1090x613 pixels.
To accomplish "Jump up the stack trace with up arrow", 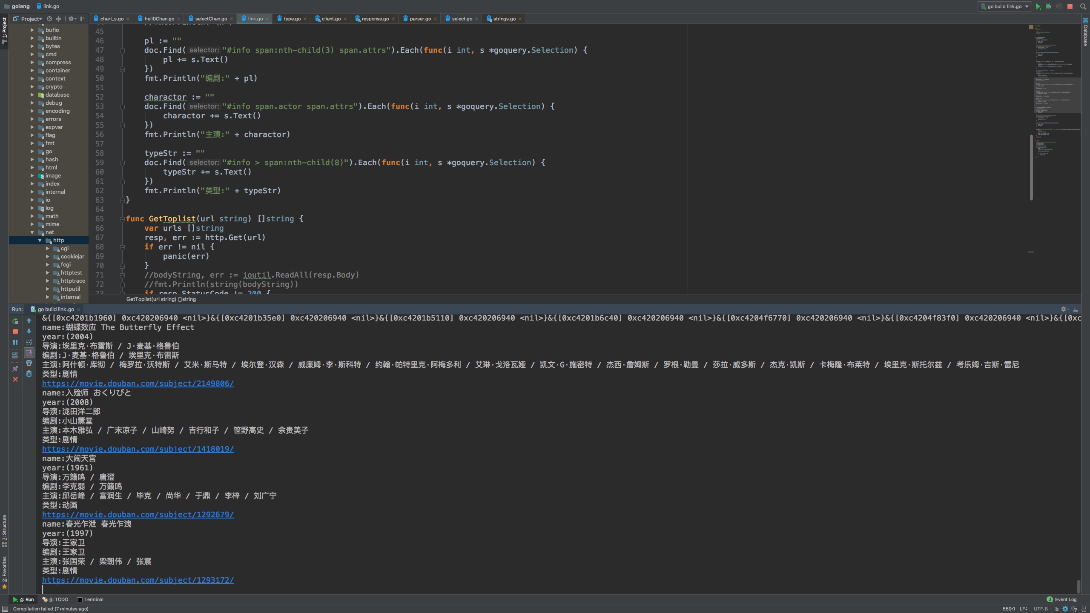I will point(29,321).
